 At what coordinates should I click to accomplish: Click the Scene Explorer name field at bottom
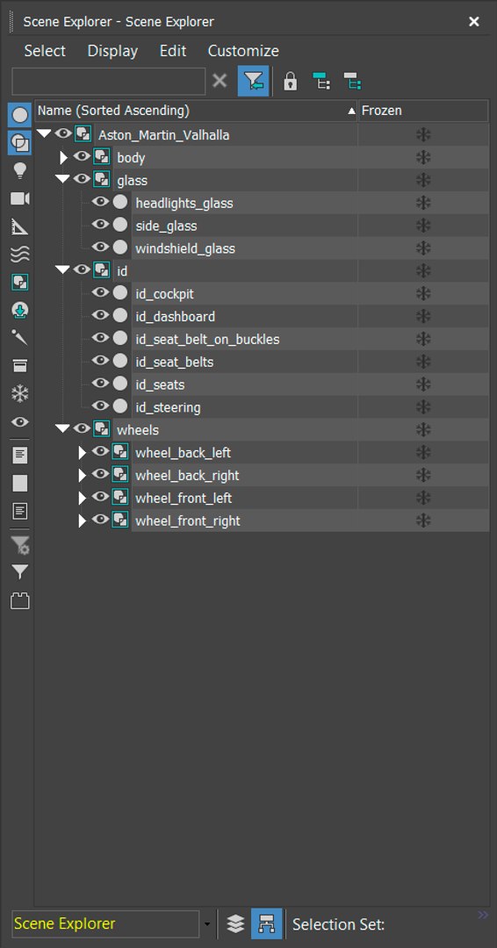105,923
